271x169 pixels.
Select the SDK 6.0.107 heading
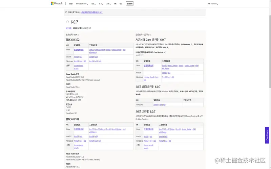click(72, 119)
